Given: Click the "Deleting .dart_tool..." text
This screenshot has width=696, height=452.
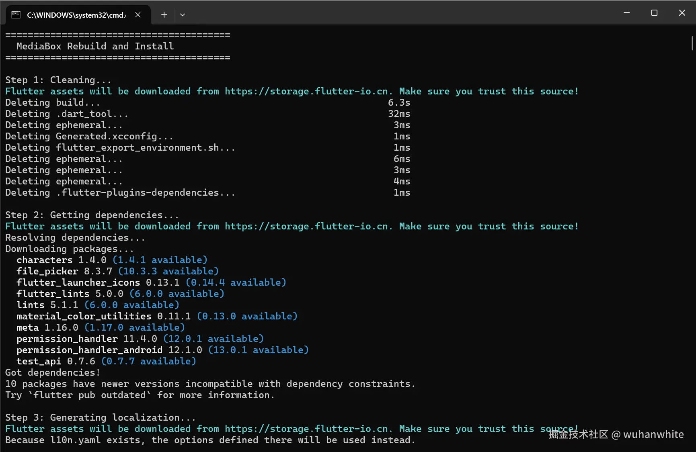Looking at the screenshot, I should 67,114.
